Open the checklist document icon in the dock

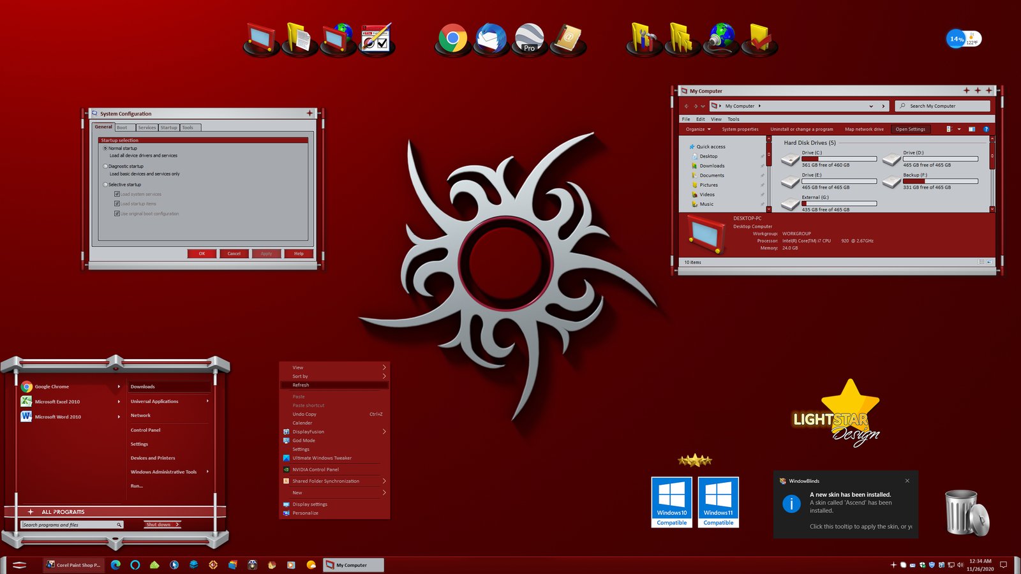point(376,39)
